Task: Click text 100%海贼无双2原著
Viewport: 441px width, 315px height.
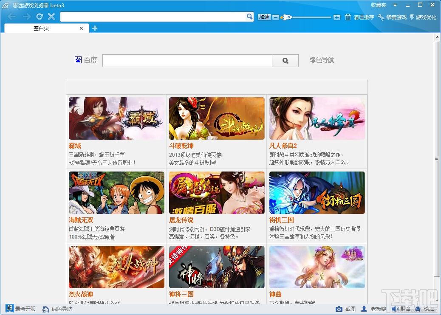Action: pos(92,237)
